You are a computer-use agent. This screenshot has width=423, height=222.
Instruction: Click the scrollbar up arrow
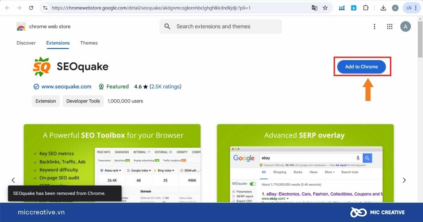point(420,18)
